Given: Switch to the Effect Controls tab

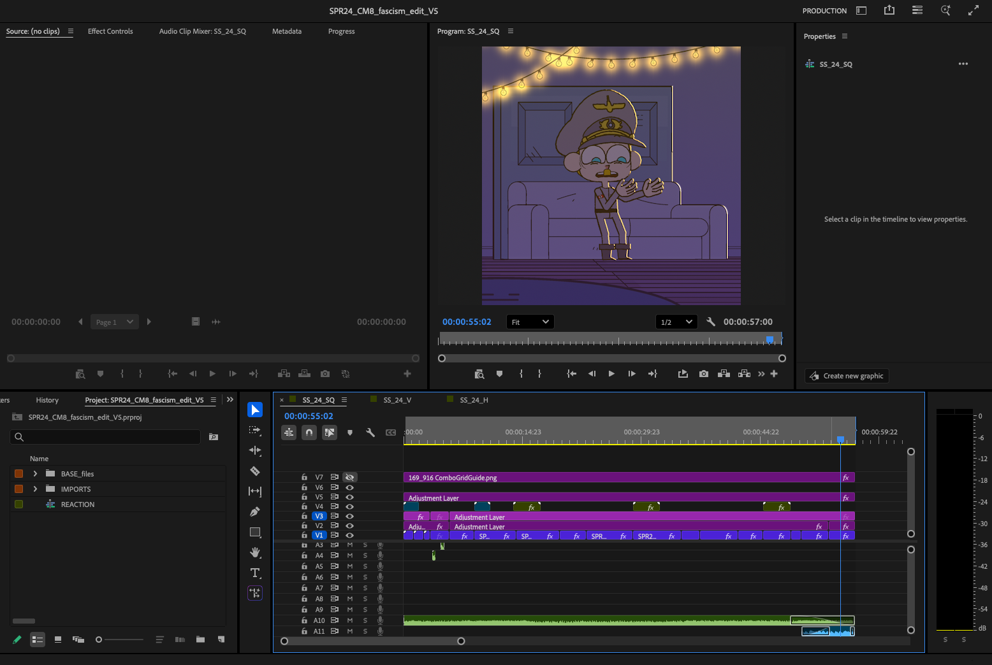Looking at the screenshot, I should tap(110, 31).
